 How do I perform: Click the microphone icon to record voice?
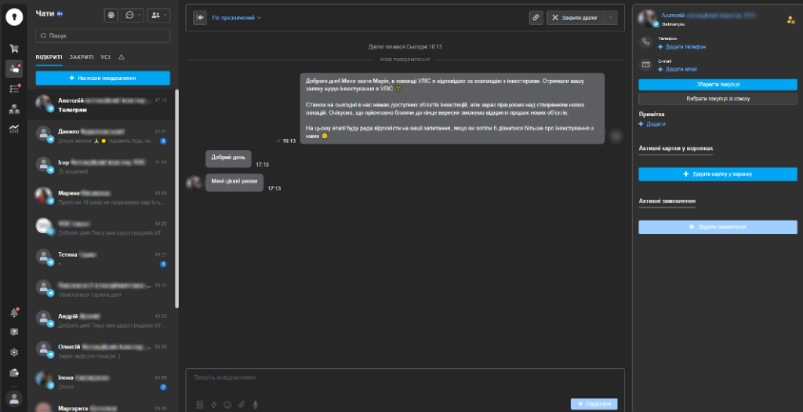tap(255, 404)
